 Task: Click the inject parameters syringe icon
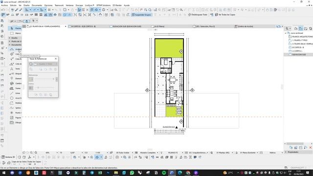point(21,10)
